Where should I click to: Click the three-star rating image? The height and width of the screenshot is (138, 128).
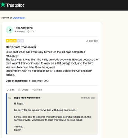tap(15, 41)
